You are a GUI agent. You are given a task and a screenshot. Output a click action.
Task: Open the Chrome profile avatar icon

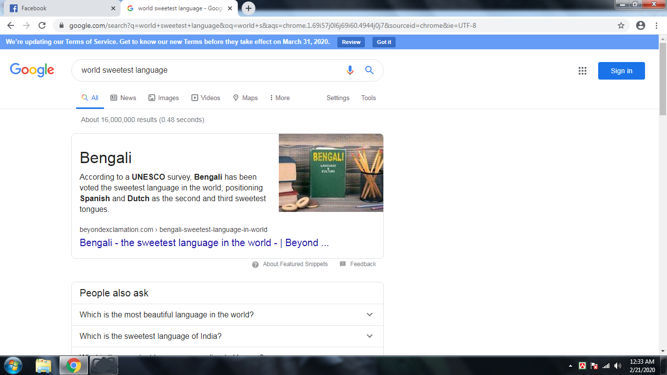click(x=641, y=25)
